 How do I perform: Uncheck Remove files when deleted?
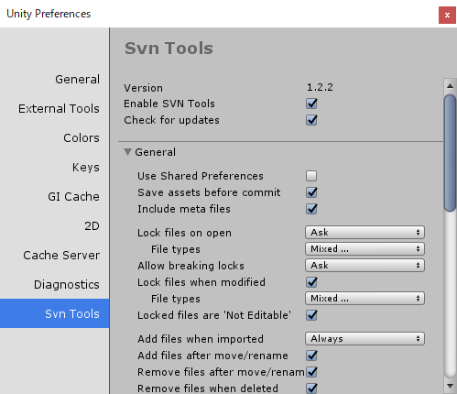[x=311, y=389]
